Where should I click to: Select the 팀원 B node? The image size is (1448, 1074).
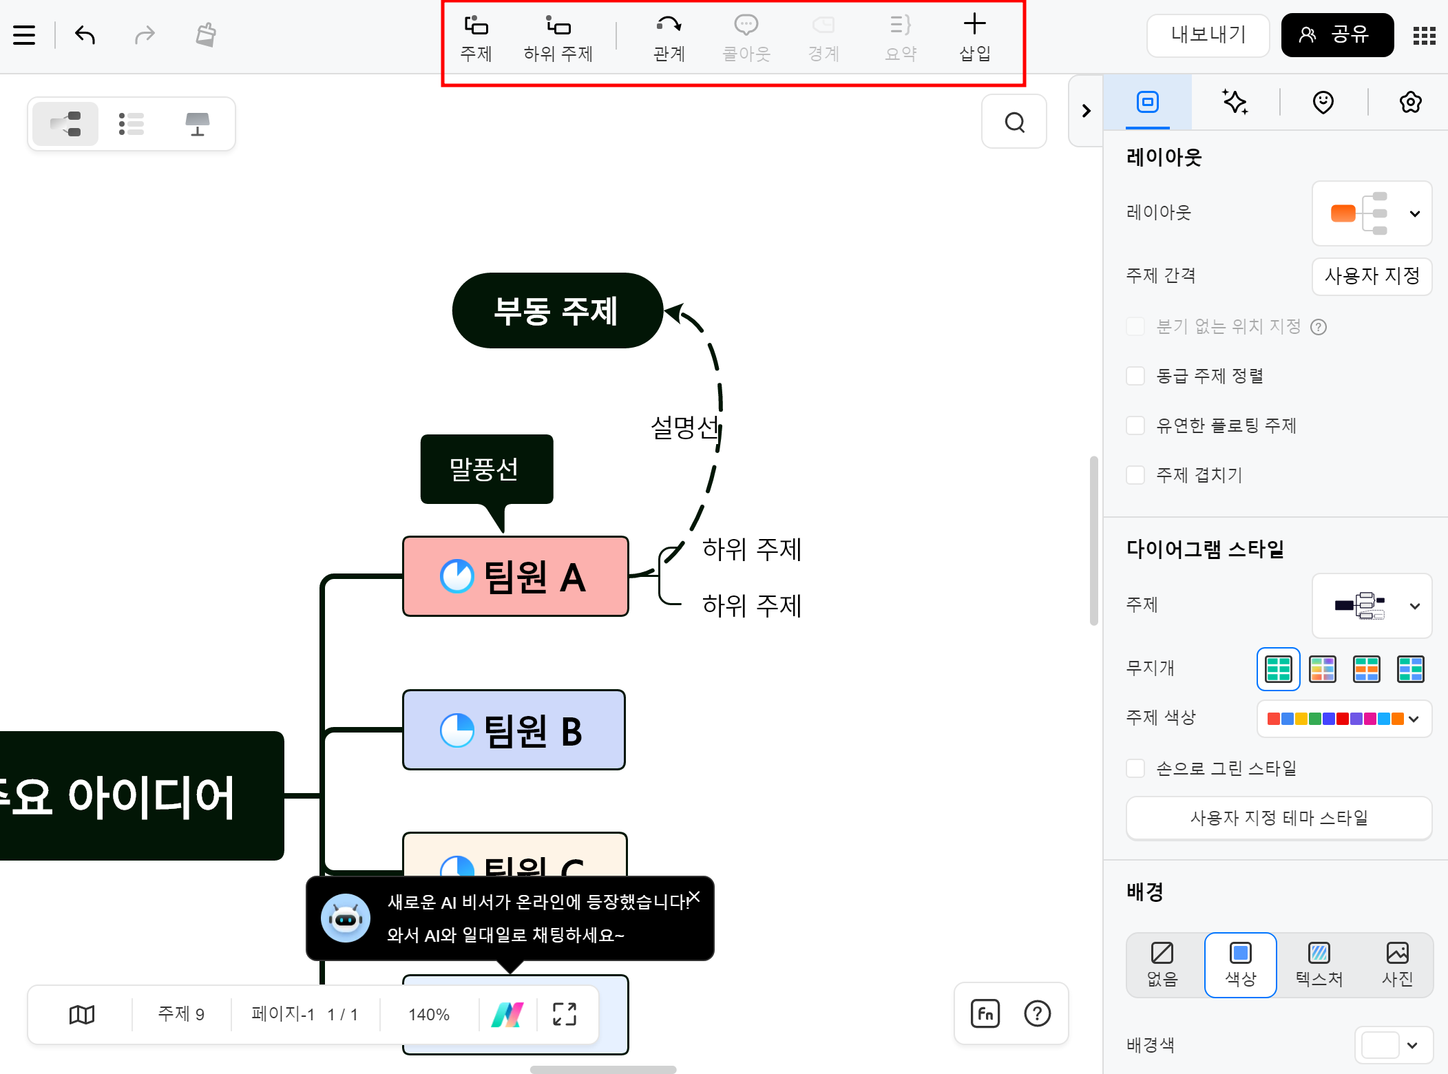point(514,730)
